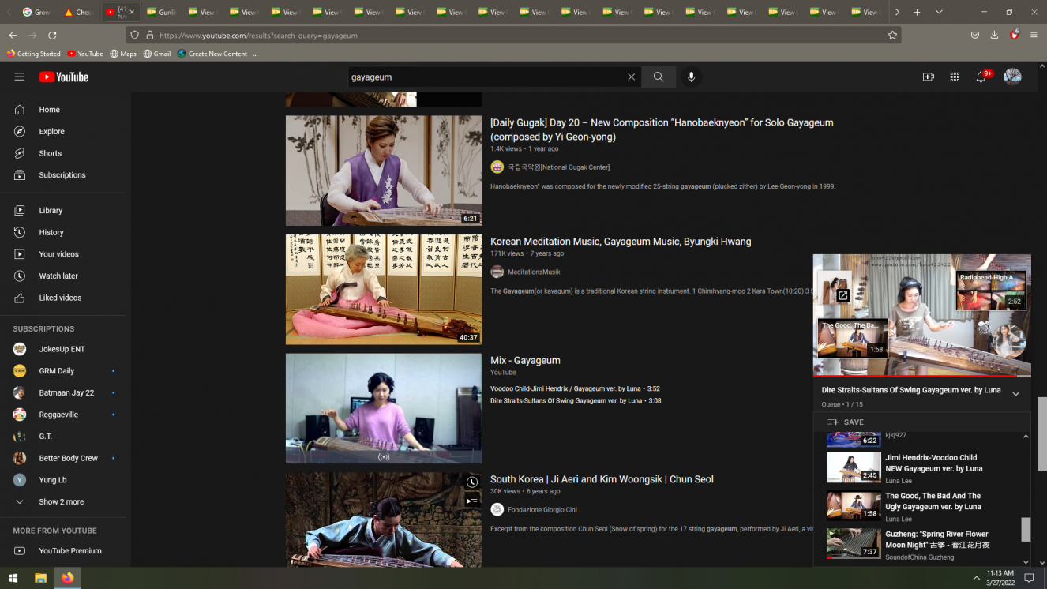Screen dimensions: 1047x589
Task: Save to Pocket icon in Firefox toolbar
Action: (975, 36)
